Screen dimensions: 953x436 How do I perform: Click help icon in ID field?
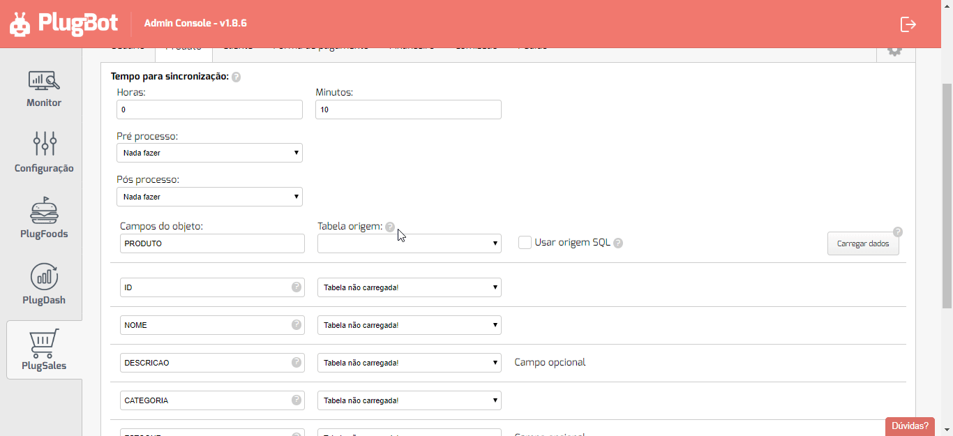[297, 287]
